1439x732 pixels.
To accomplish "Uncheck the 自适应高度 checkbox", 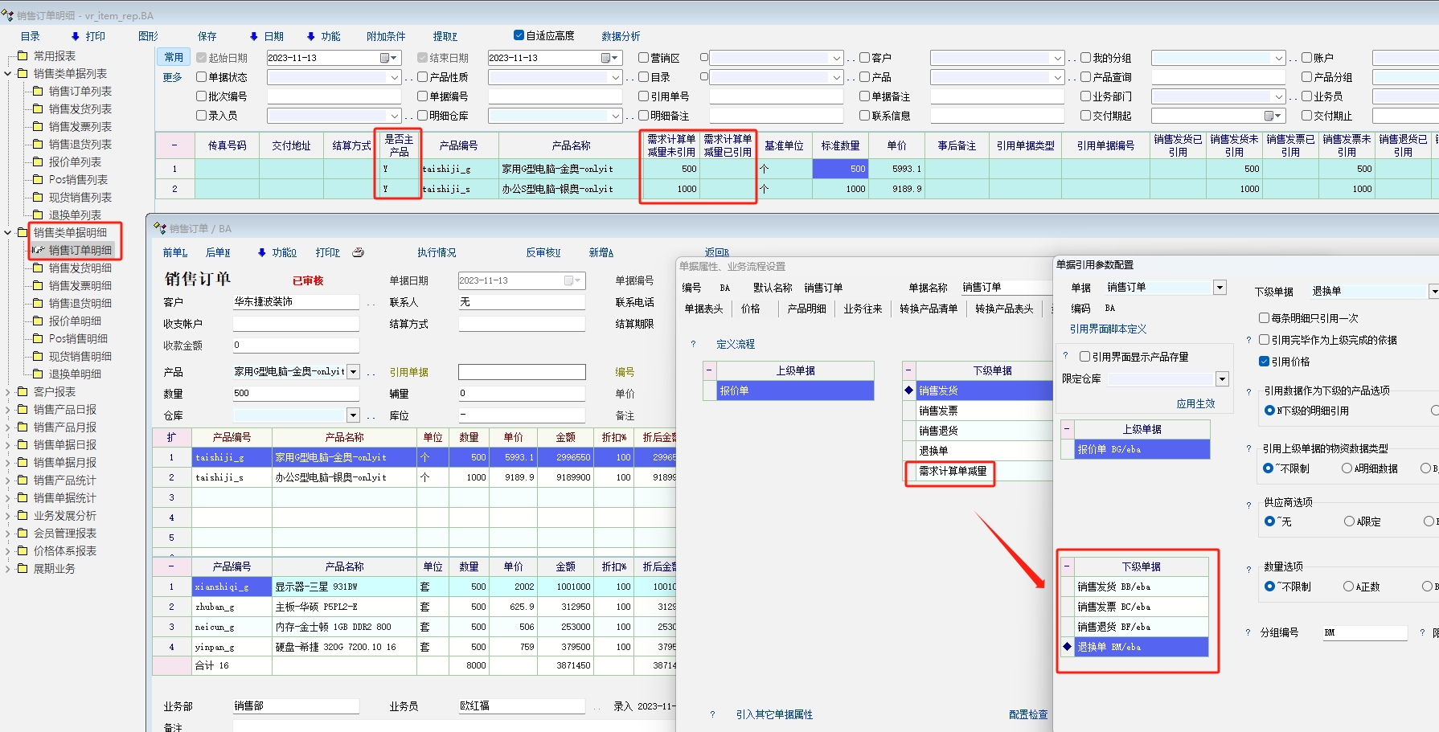I will 519,35.
